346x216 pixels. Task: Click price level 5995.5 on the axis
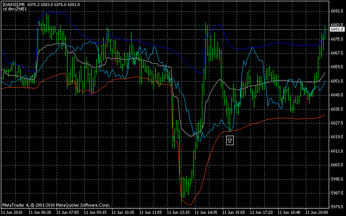337,179
